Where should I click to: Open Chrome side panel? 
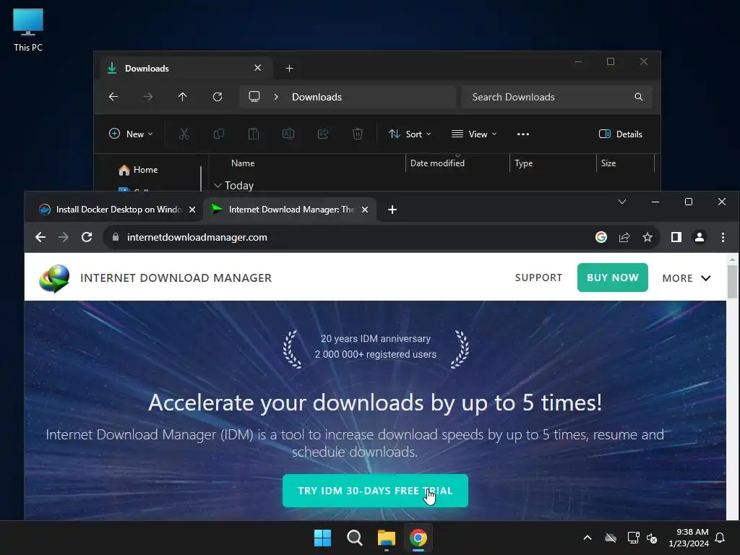click(x=676, y=237)
